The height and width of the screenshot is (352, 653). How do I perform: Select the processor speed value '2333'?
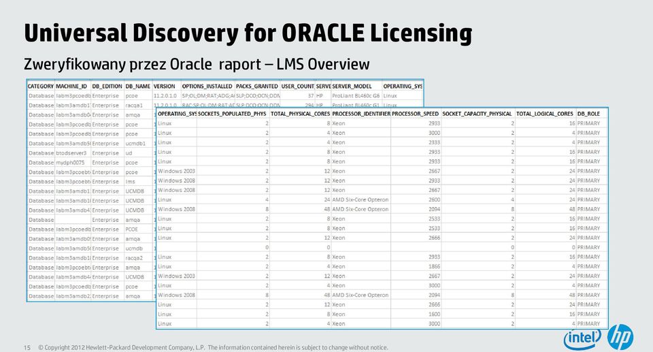[434, 142]
